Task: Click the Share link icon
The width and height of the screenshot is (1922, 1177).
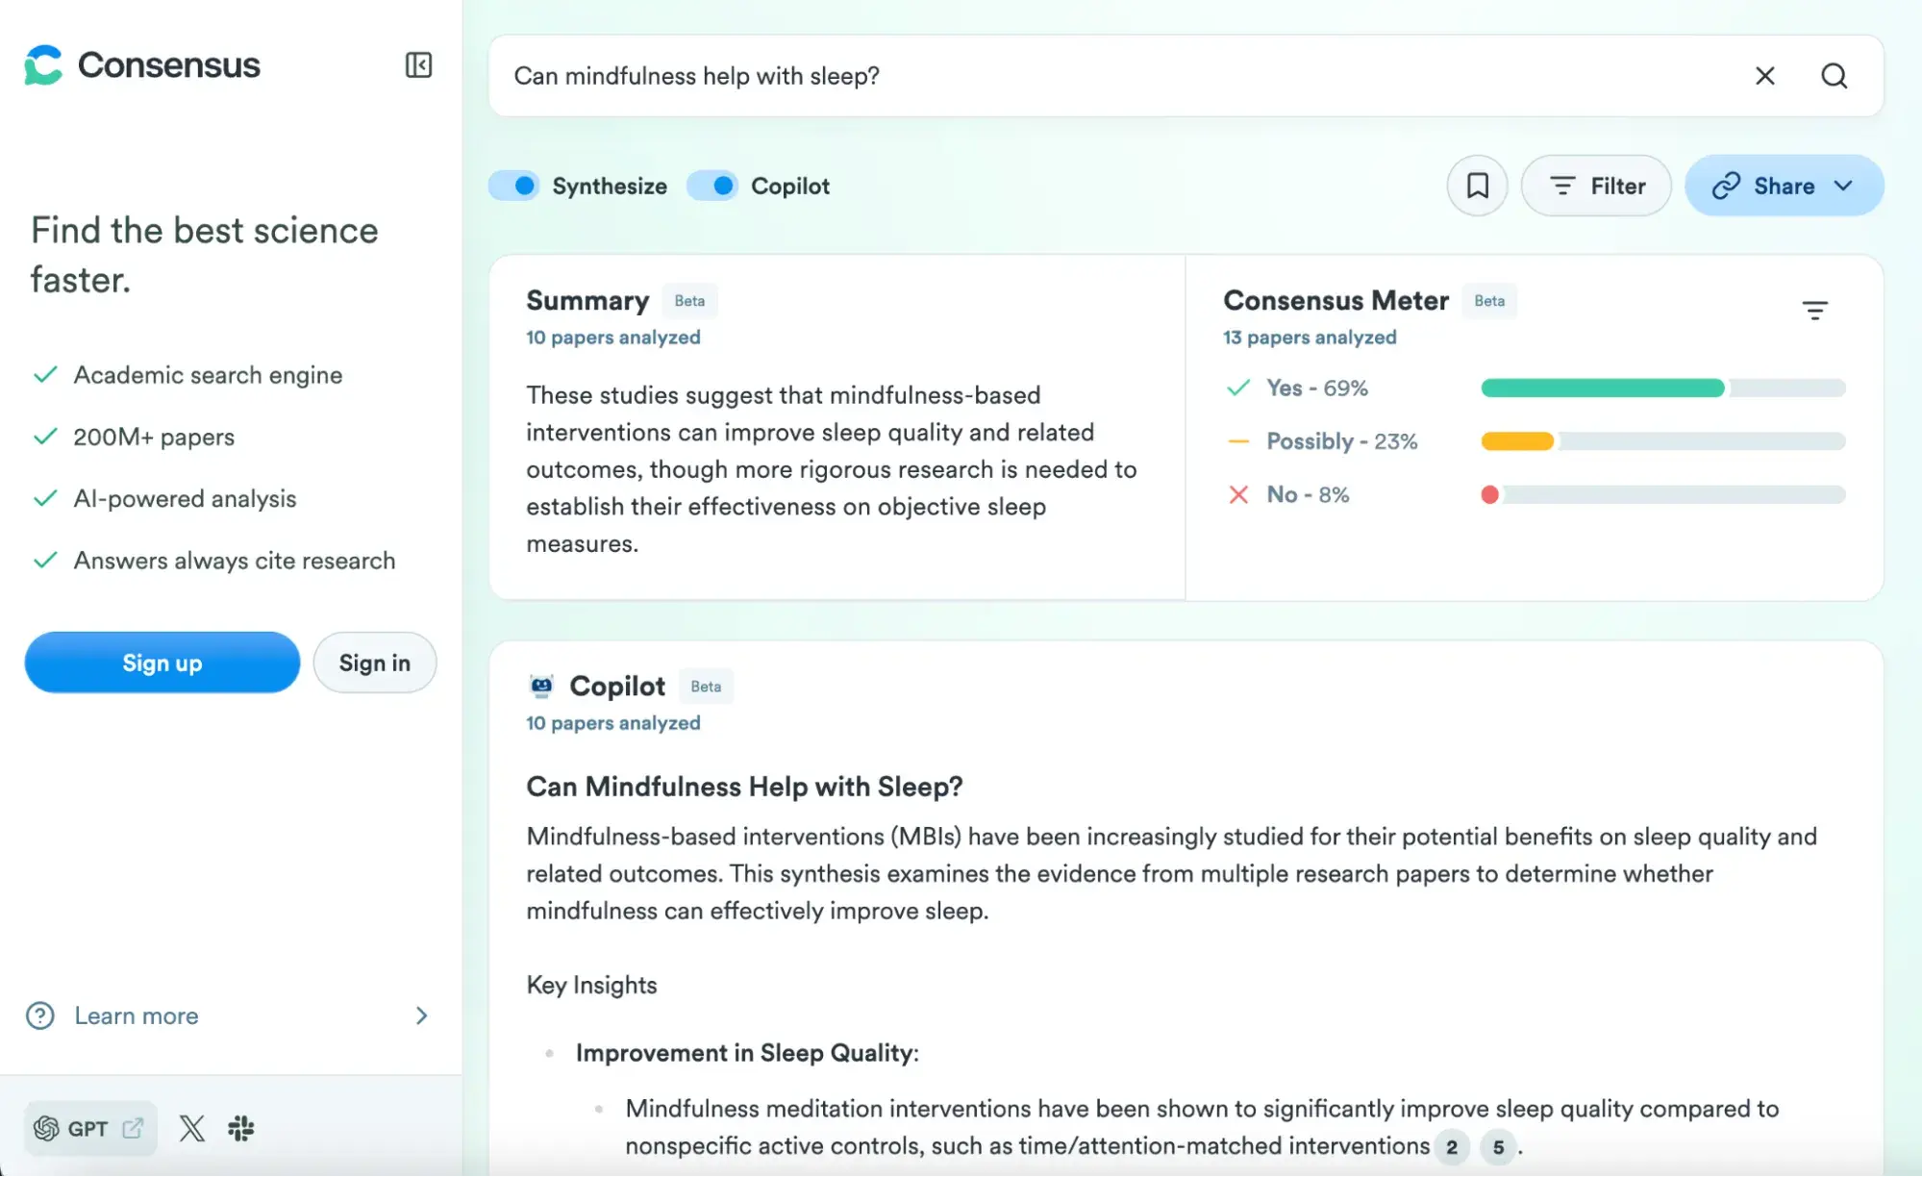Action: pyautogui.click(x=1729, y=186)
